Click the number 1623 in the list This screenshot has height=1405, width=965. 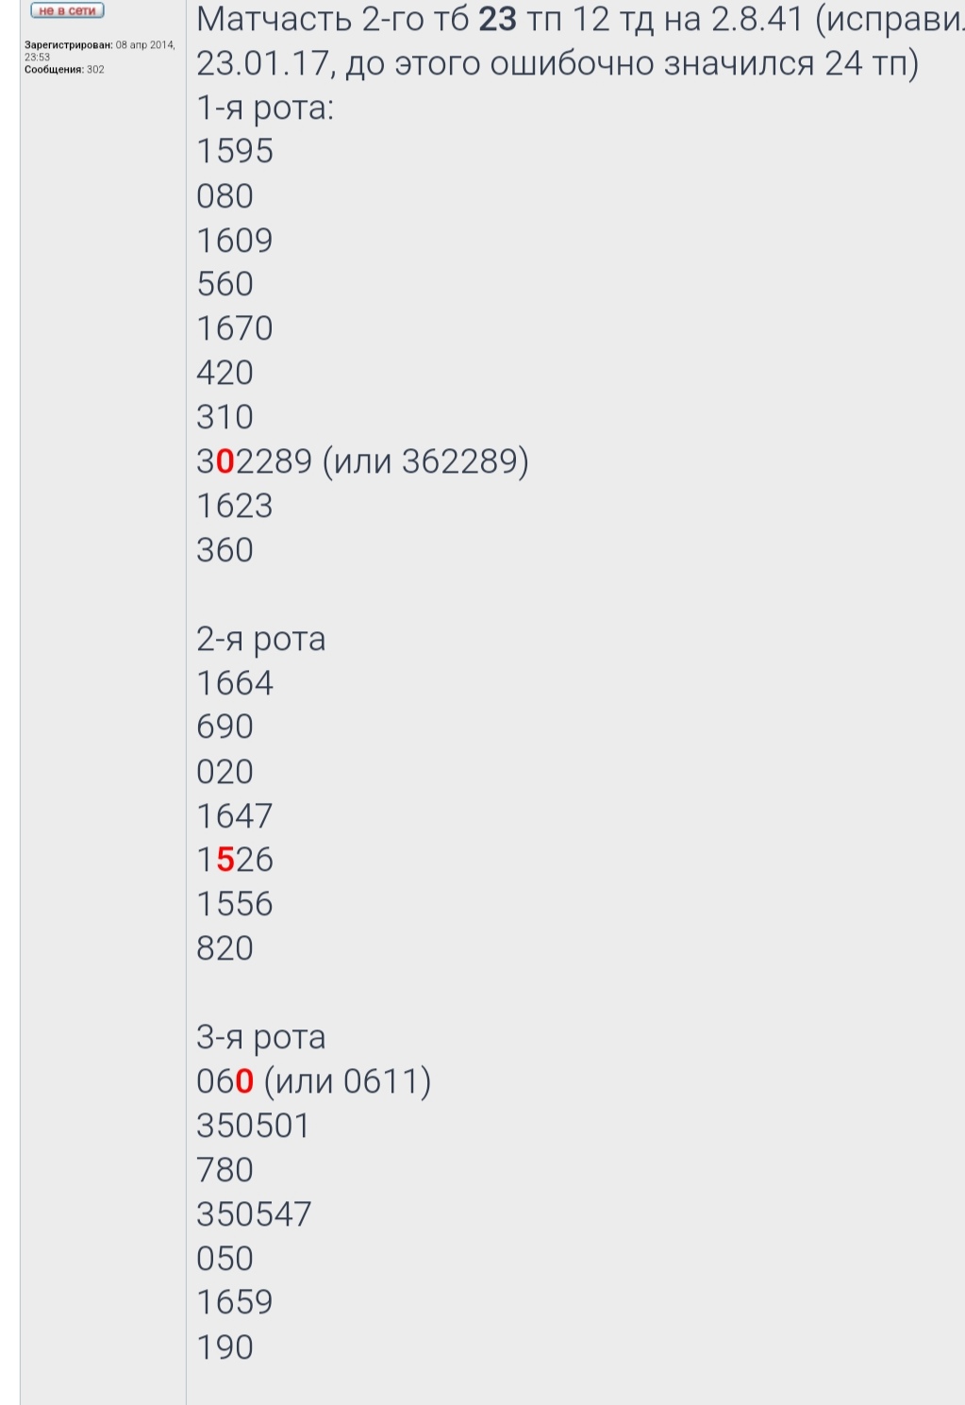tap(235, 506)
